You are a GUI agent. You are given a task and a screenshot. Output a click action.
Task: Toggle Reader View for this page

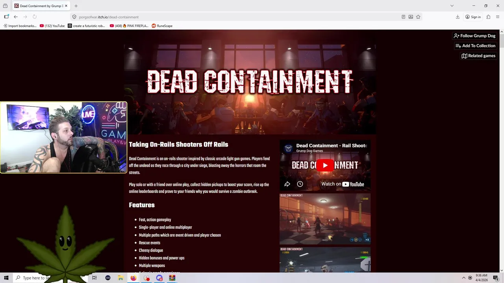coord(404,17)
